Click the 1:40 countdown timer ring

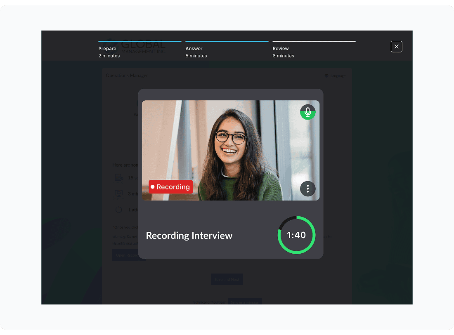[296, 235]
